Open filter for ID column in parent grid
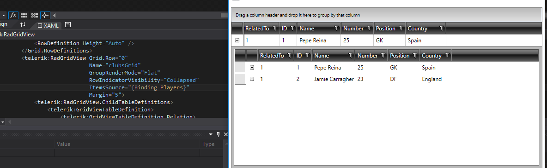Image resolution: width=547 pixels, height=168 pixels. pyautogui.click(x=292, y=28)
